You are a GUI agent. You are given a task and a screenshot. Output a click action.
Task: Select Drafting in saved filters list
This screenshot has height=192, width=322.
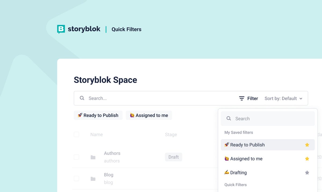[x=268, y=172]
